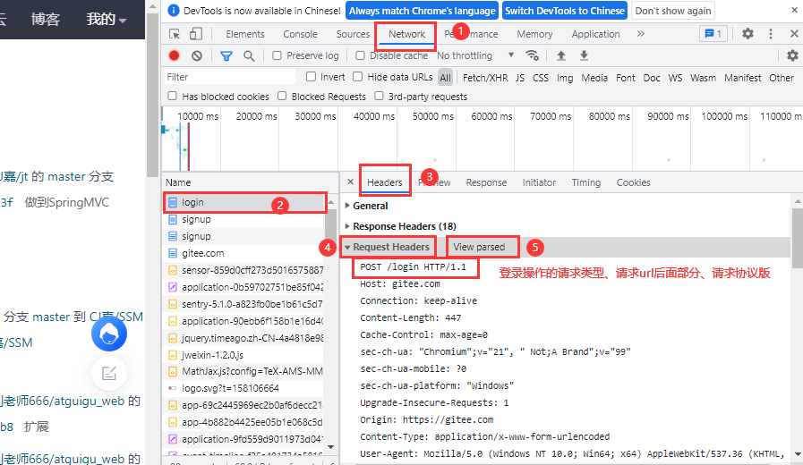Check Has blocked cookies checkbox
Image resolution: width=803 pixels, height=465 pixels.
[173, 97]
